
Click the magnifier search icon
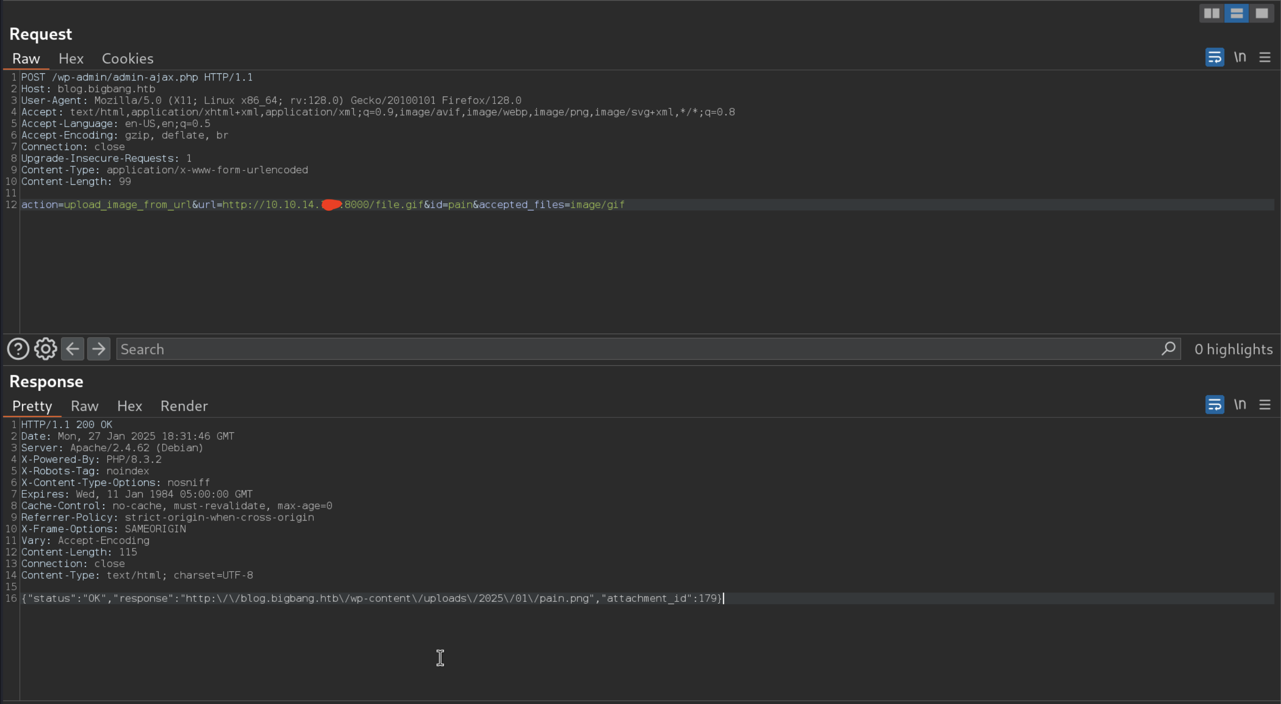1168,349
